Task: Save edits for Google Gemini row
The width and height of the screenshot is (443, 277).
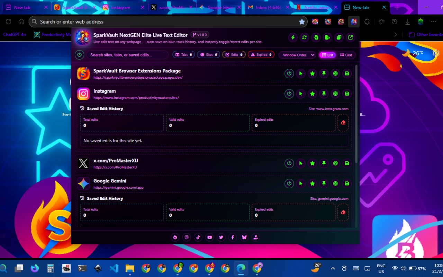Action: pos(347,183)
